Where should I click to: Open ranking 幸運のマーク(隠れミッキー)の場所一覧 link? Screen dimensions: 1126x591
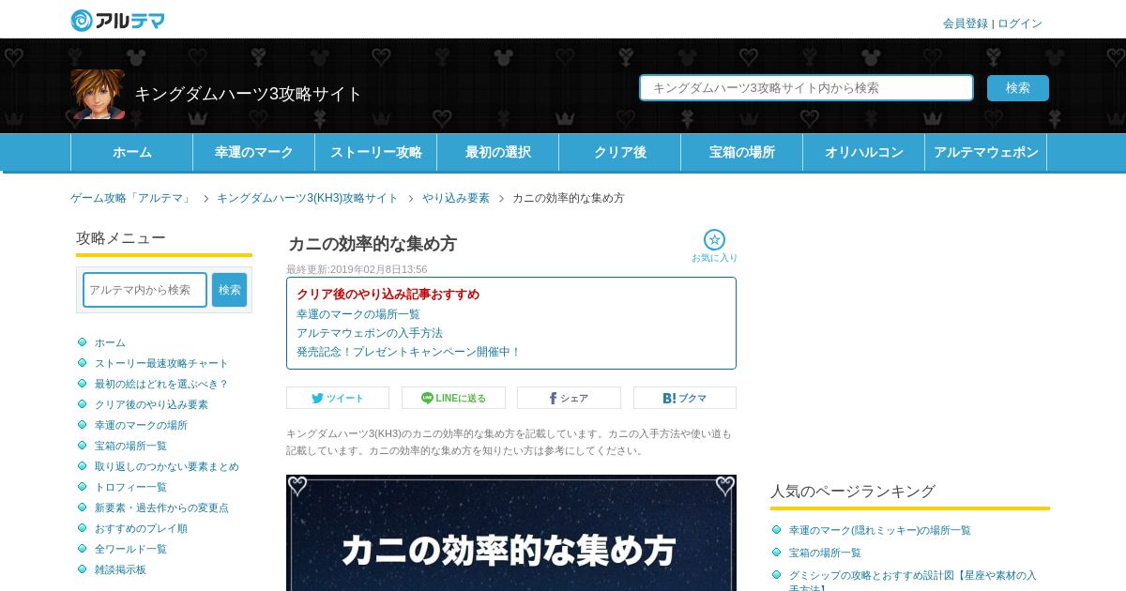click(x=880, y=530)
